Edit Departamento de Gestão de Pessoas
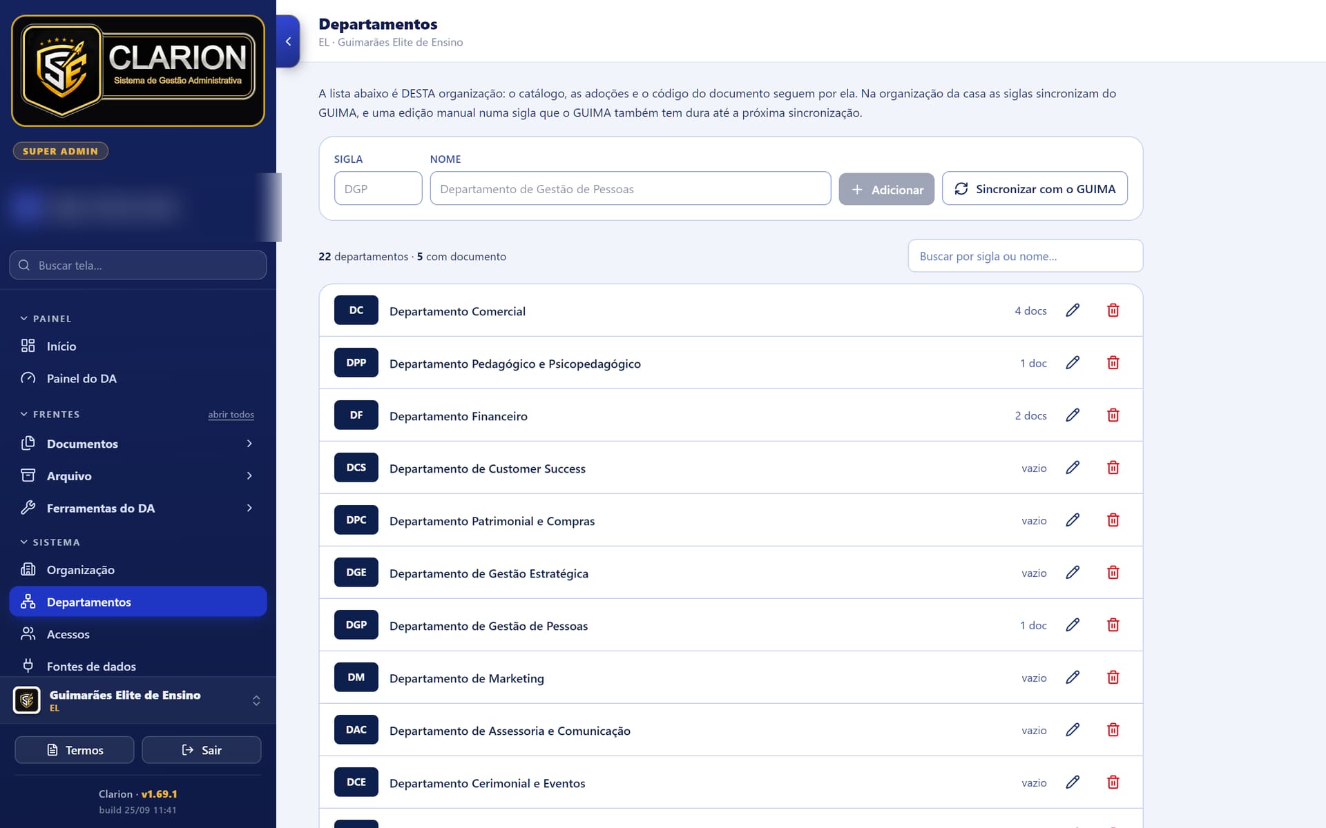The height and width of the screenshot is (828, 1326). point(1073,625)
